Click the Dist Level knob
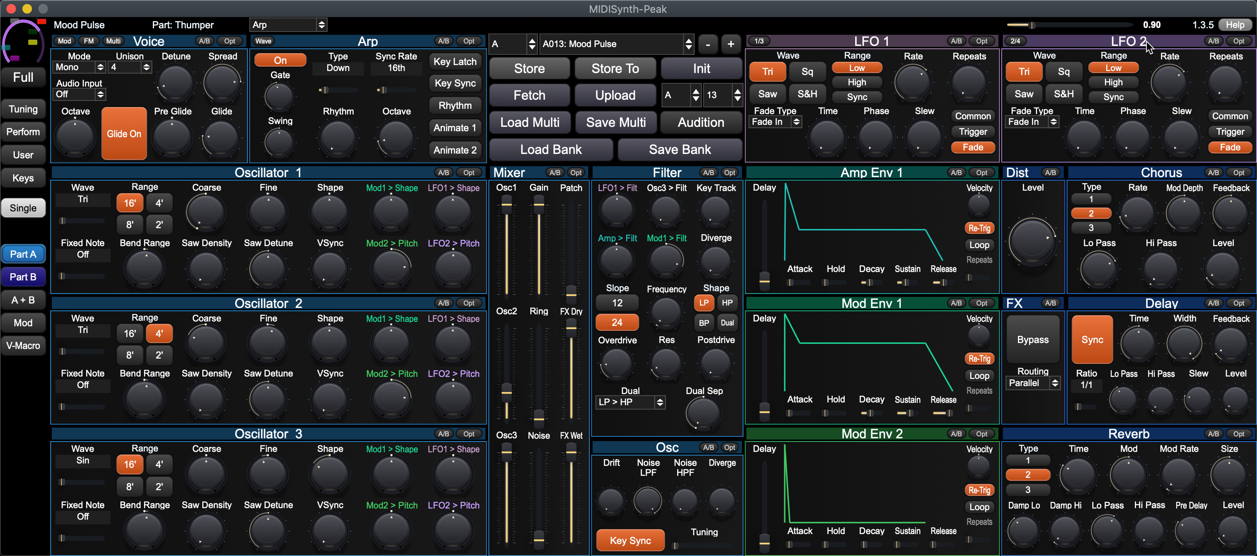The width and height of the screenshot is (1257, 556). pos(1032,241)
